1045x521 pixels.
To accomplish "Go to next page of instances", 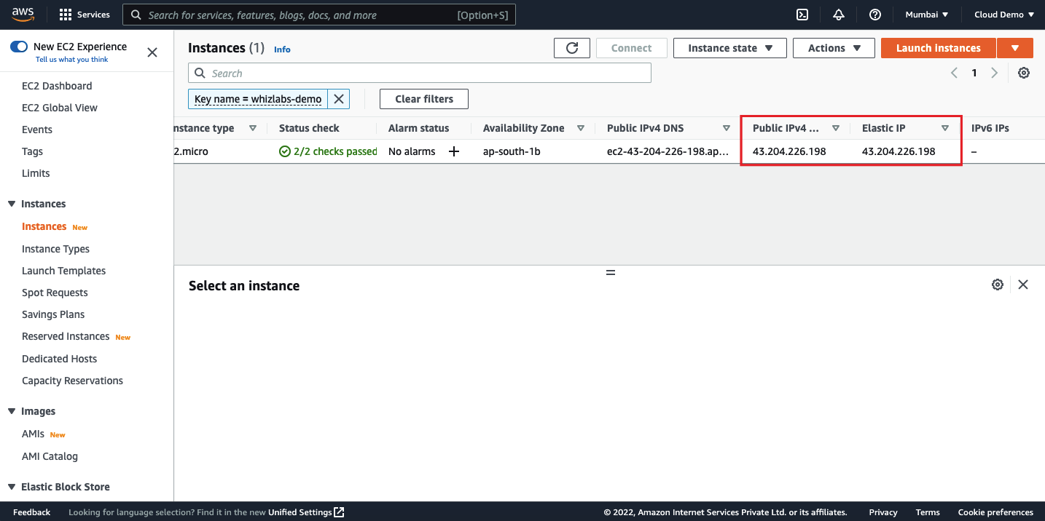I will coord(995,73).
